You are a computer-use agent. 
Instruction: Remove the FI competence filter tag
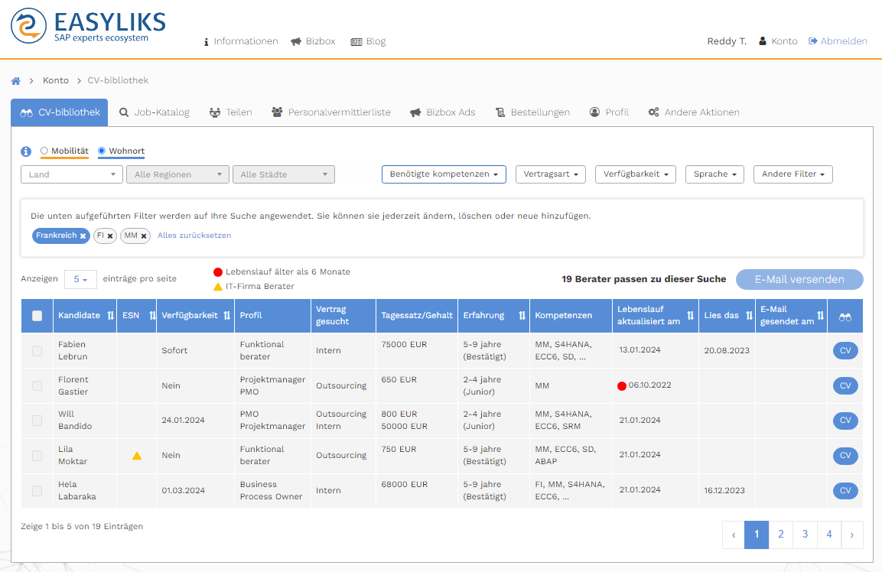(x=110, y=236)
